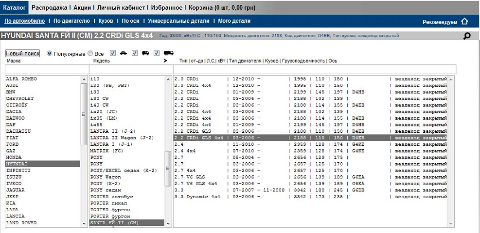Click the Рекомендуем link
Image resolution: width=480 pixels, height=233 pixels.
click(440, 22)
